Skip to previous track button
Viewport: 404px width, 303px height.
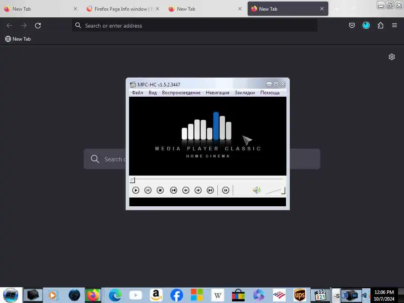pos(174,190)
